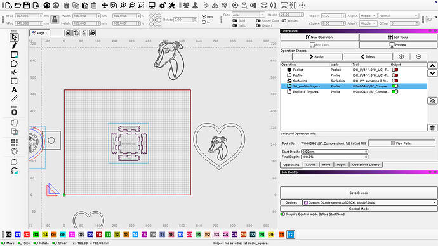Zoom in using magnifier plus icon
The image size is (438, 246).
pyautogui.click(x=123, y=5)
